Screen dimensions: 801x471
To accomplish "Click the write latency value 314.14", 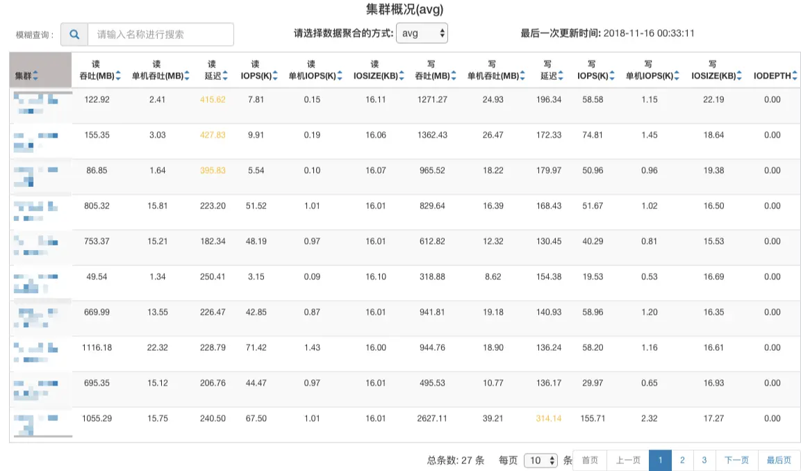I will coord(549,418).
